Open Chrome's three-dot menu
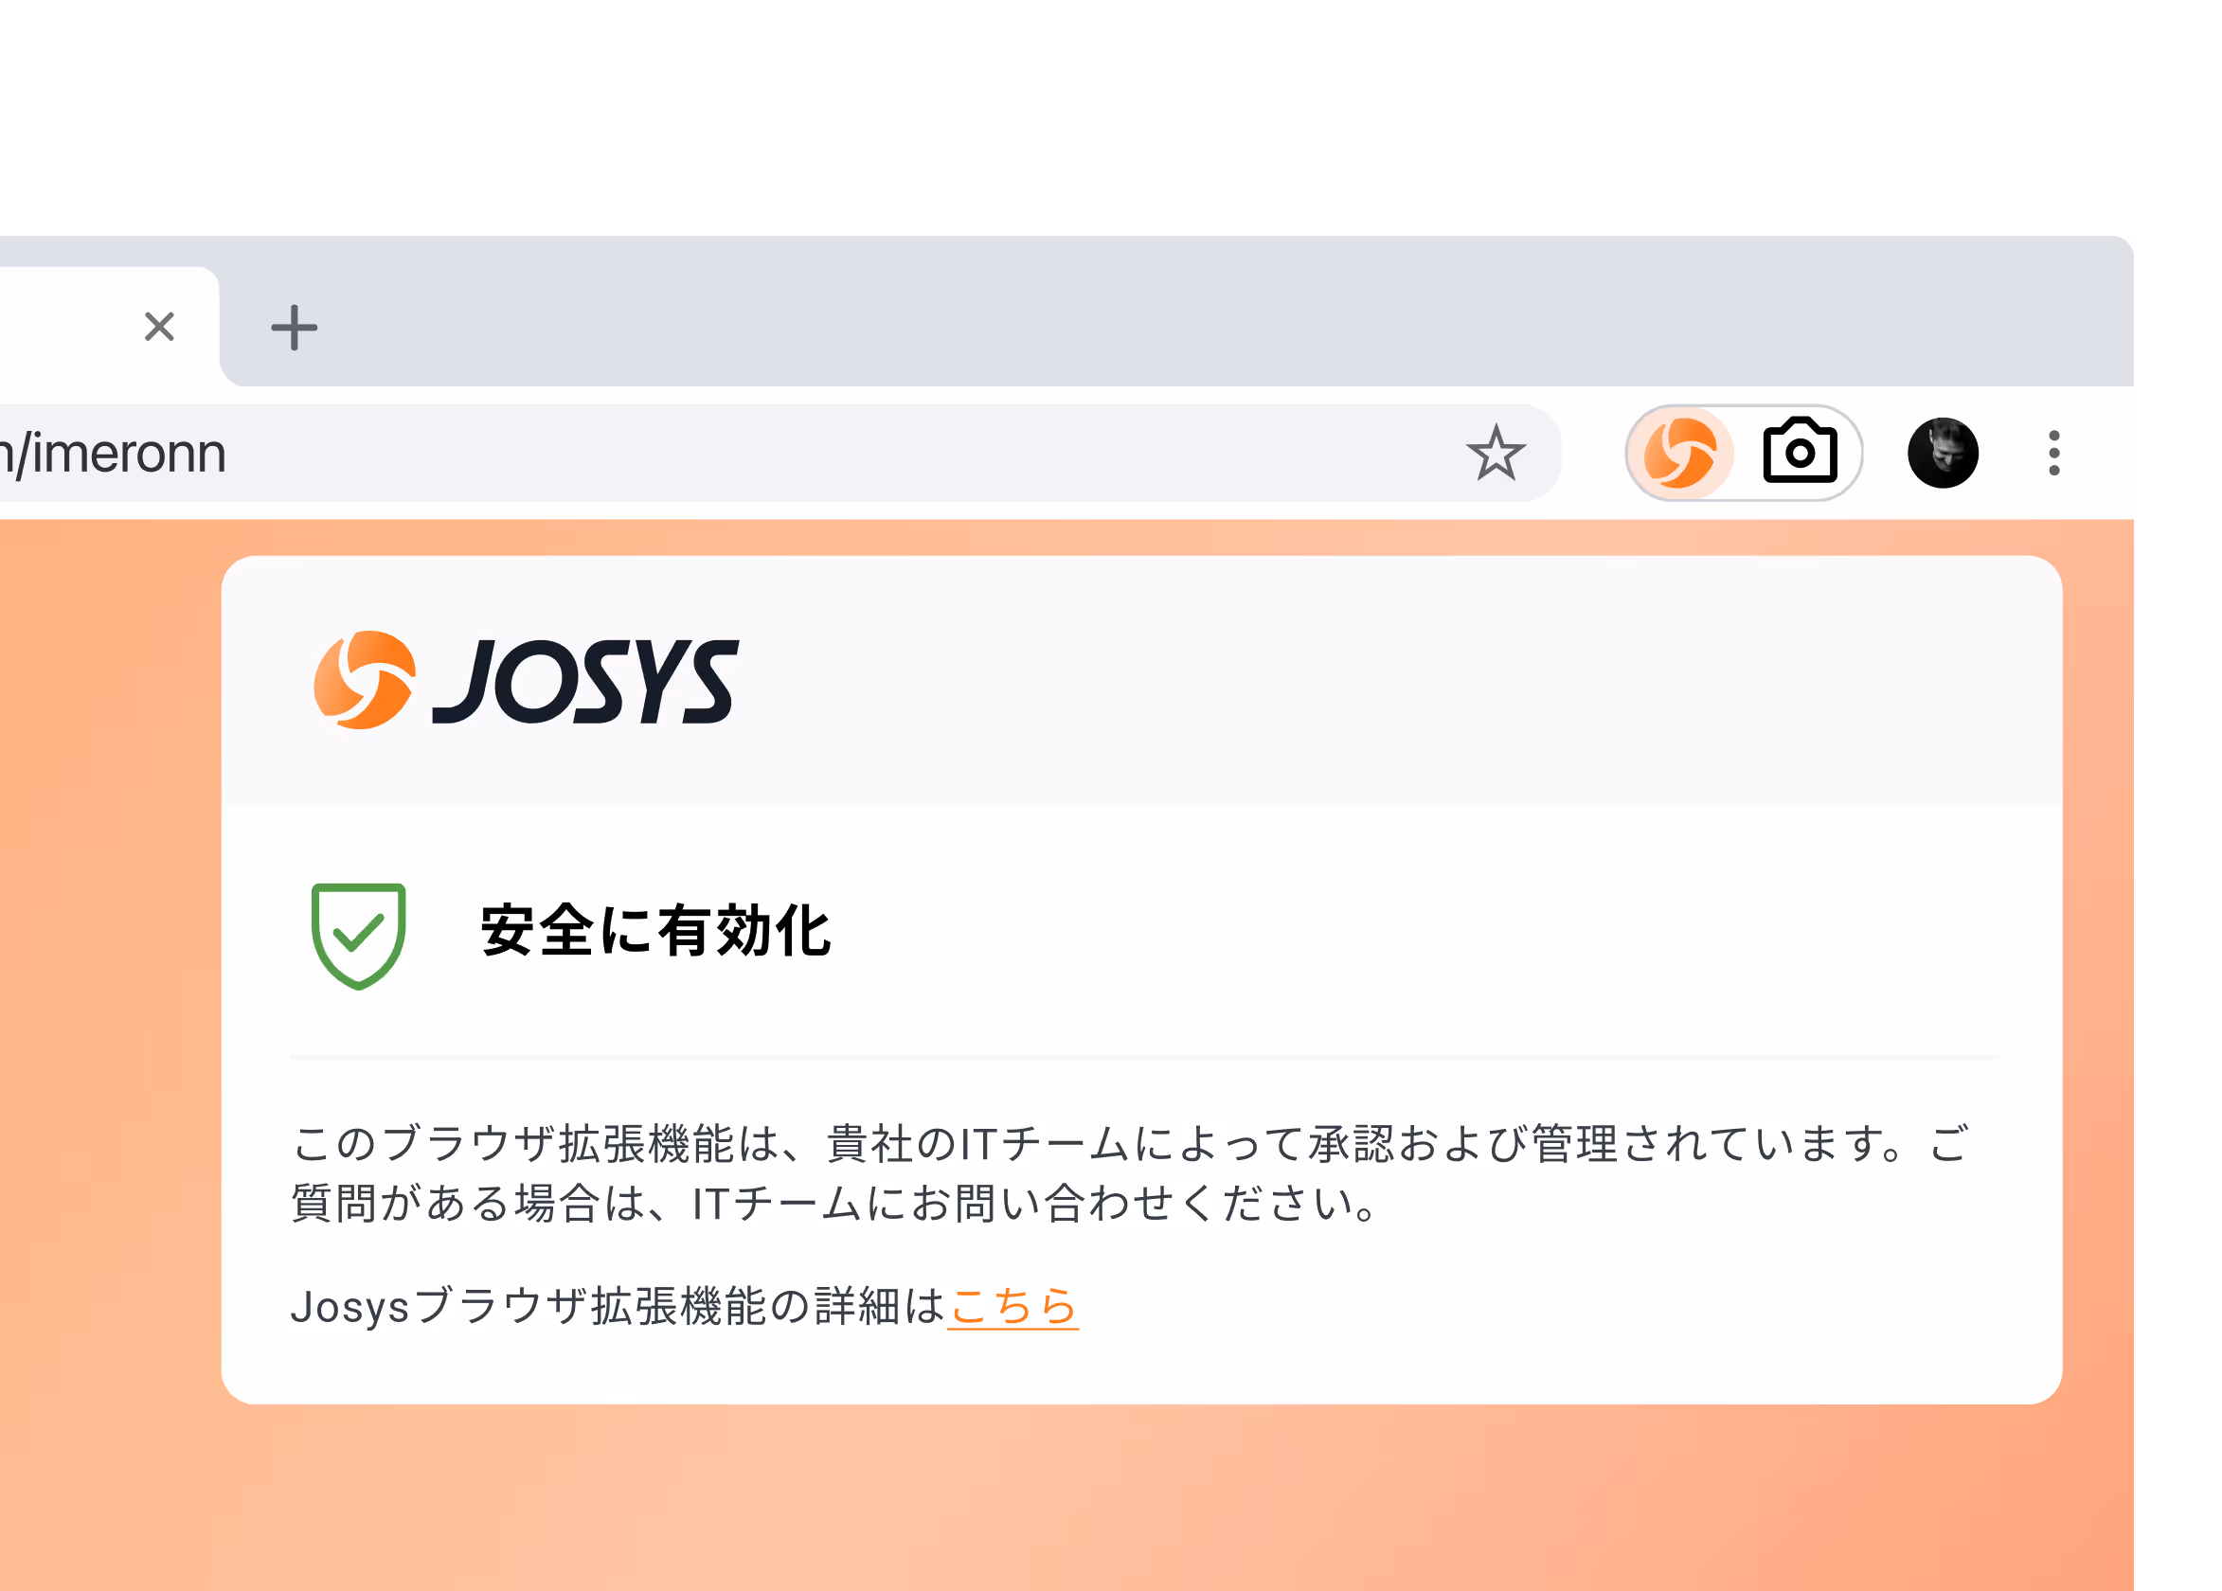The height and width of the screenshot is (1591, 2222). 2053,454
